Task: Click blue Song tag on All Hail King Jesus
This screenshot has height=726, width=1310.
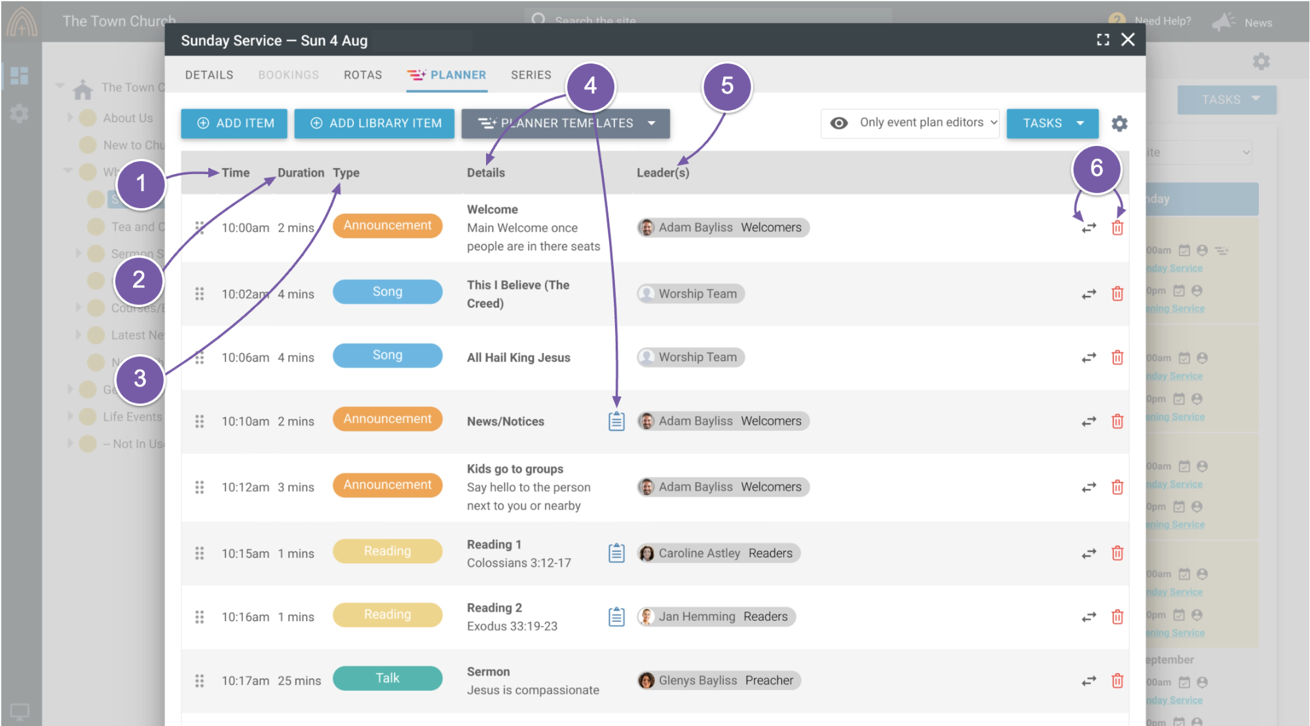Action: coord(388,355)
